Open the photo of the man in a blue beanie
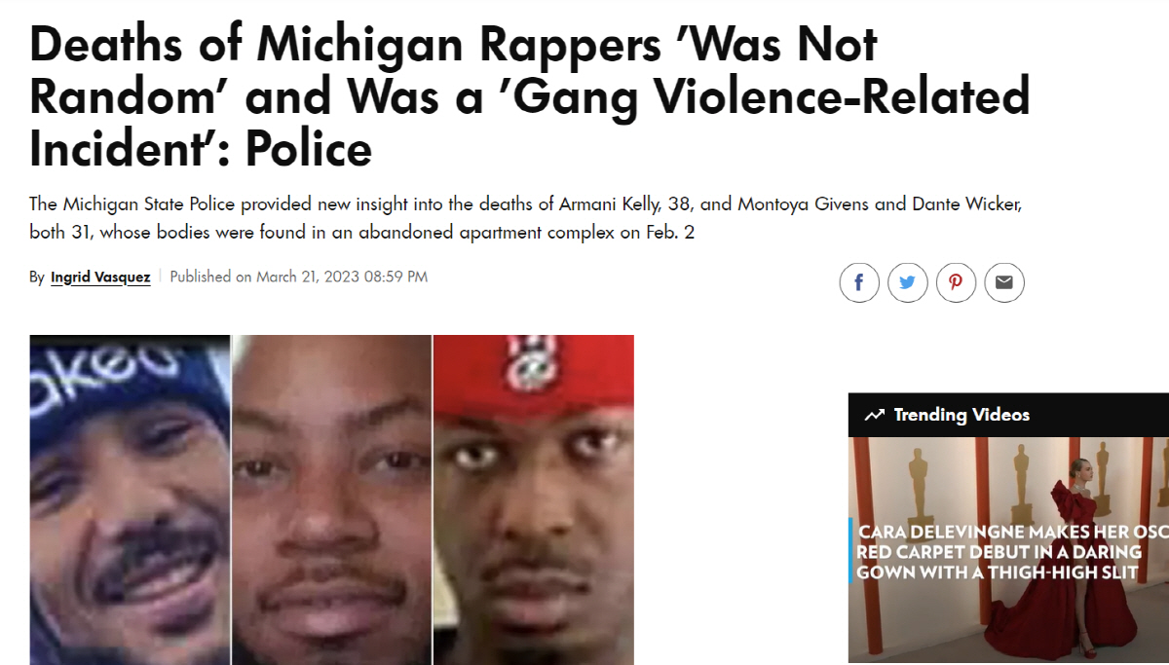 click(130, 499)
